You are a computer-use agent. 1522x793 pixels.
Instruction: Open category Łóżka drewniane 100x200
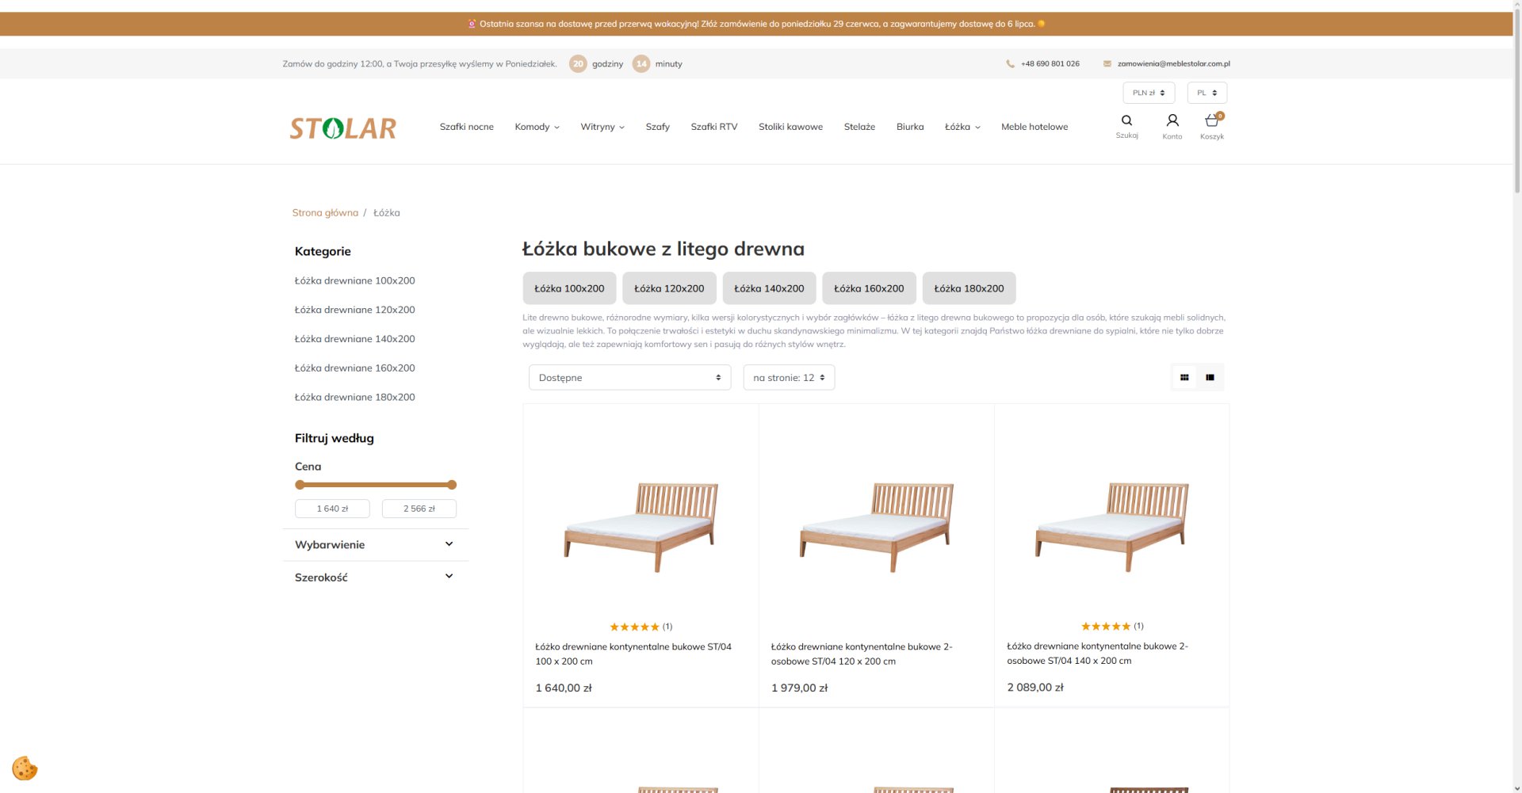click(354, 280)
